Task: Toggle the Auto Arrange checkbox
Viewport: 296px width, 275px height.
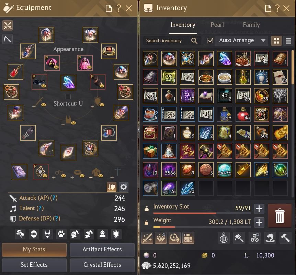Action: click(x=210, y=40)
